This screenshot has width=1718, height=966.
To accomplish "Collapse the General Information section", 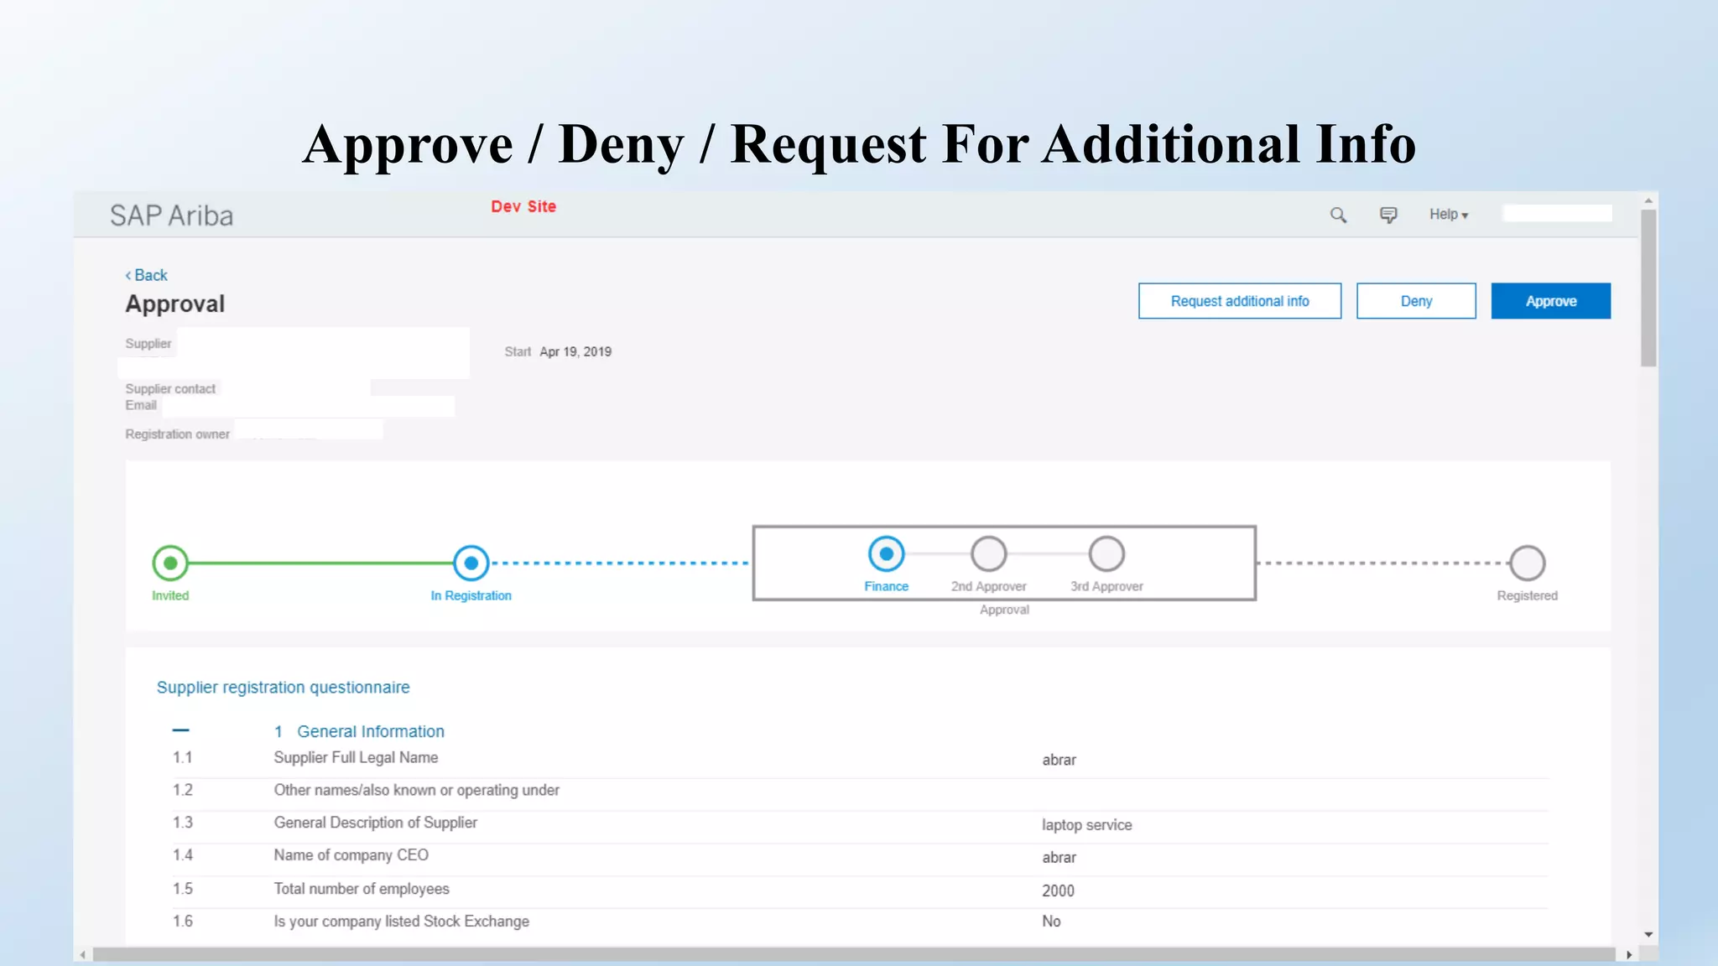I will (x=180, y=730).
